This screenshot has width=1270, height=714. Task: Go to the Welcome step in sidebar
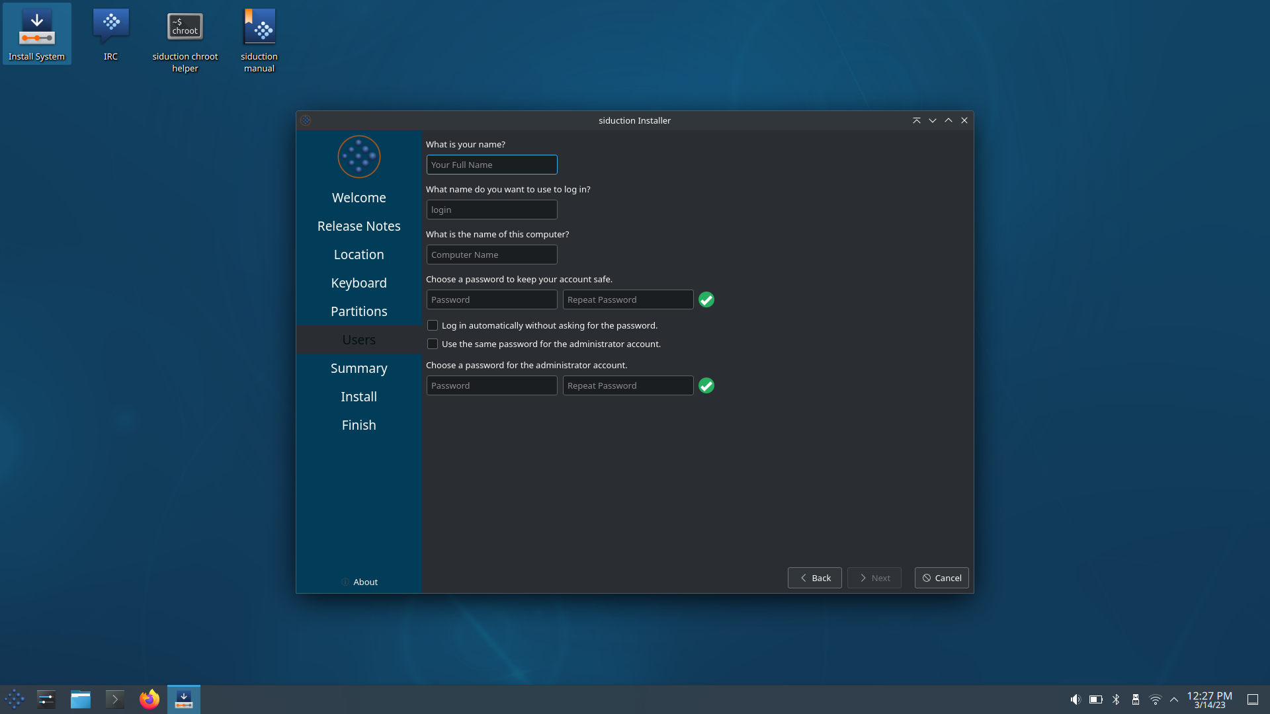tap(359, 198)
